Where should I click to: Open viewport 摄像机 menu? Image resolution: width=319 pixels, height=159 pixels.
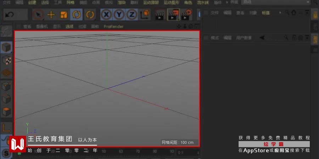pos(42,26)
